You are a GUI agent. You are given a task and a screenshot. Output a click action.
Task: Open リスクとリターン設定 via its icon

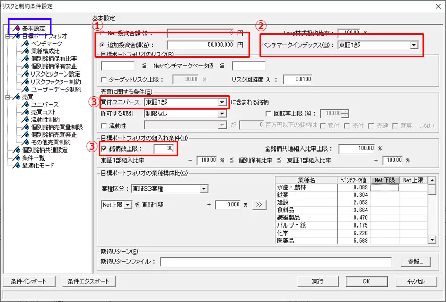(25, 74)
